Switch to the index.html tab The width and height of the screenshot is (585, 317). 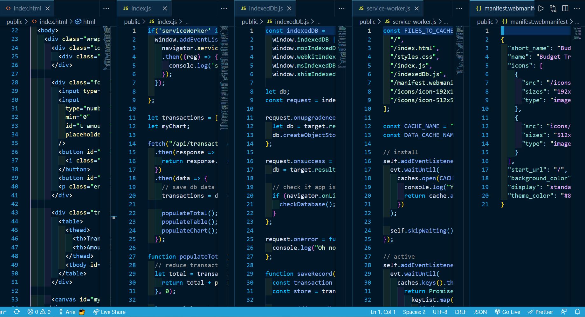[27, 9]
